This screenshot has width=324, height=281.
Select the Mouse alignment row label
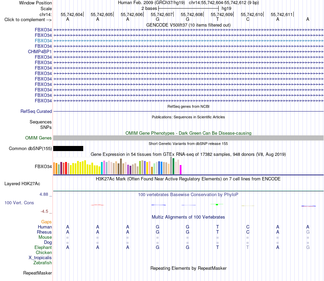(x=45, y=237)
